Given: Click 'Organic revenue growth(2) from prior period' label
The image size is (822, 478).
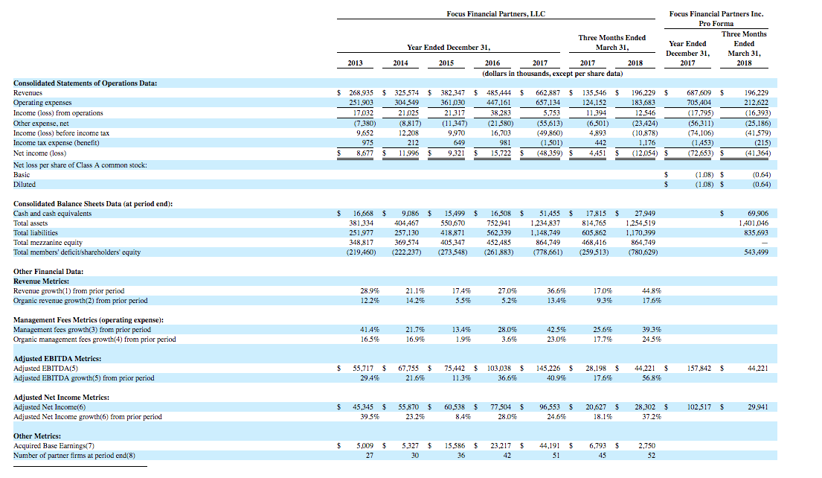Looking at the screenshot, I should pos(80,301).
